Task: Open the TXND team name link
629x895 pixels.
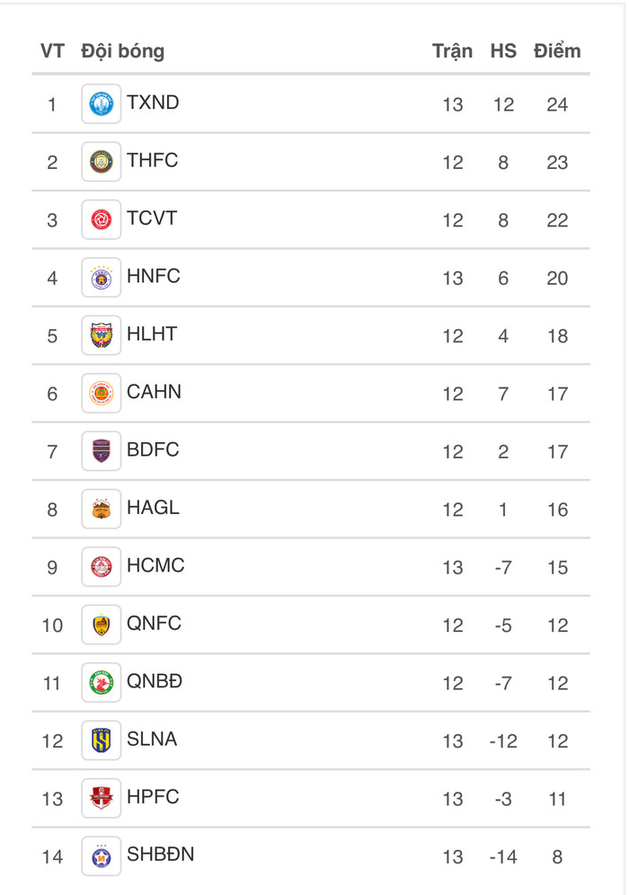Action: [153, 102]
